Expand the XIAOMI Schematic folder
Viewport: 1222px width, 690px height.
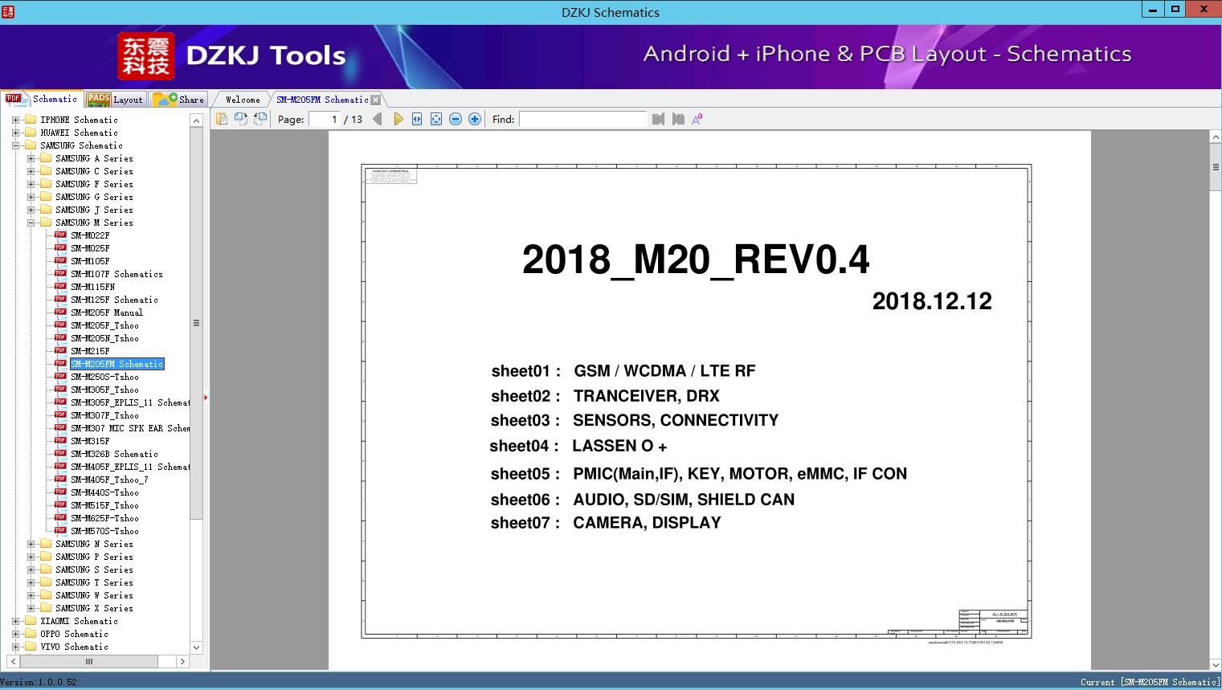(15, 621)
